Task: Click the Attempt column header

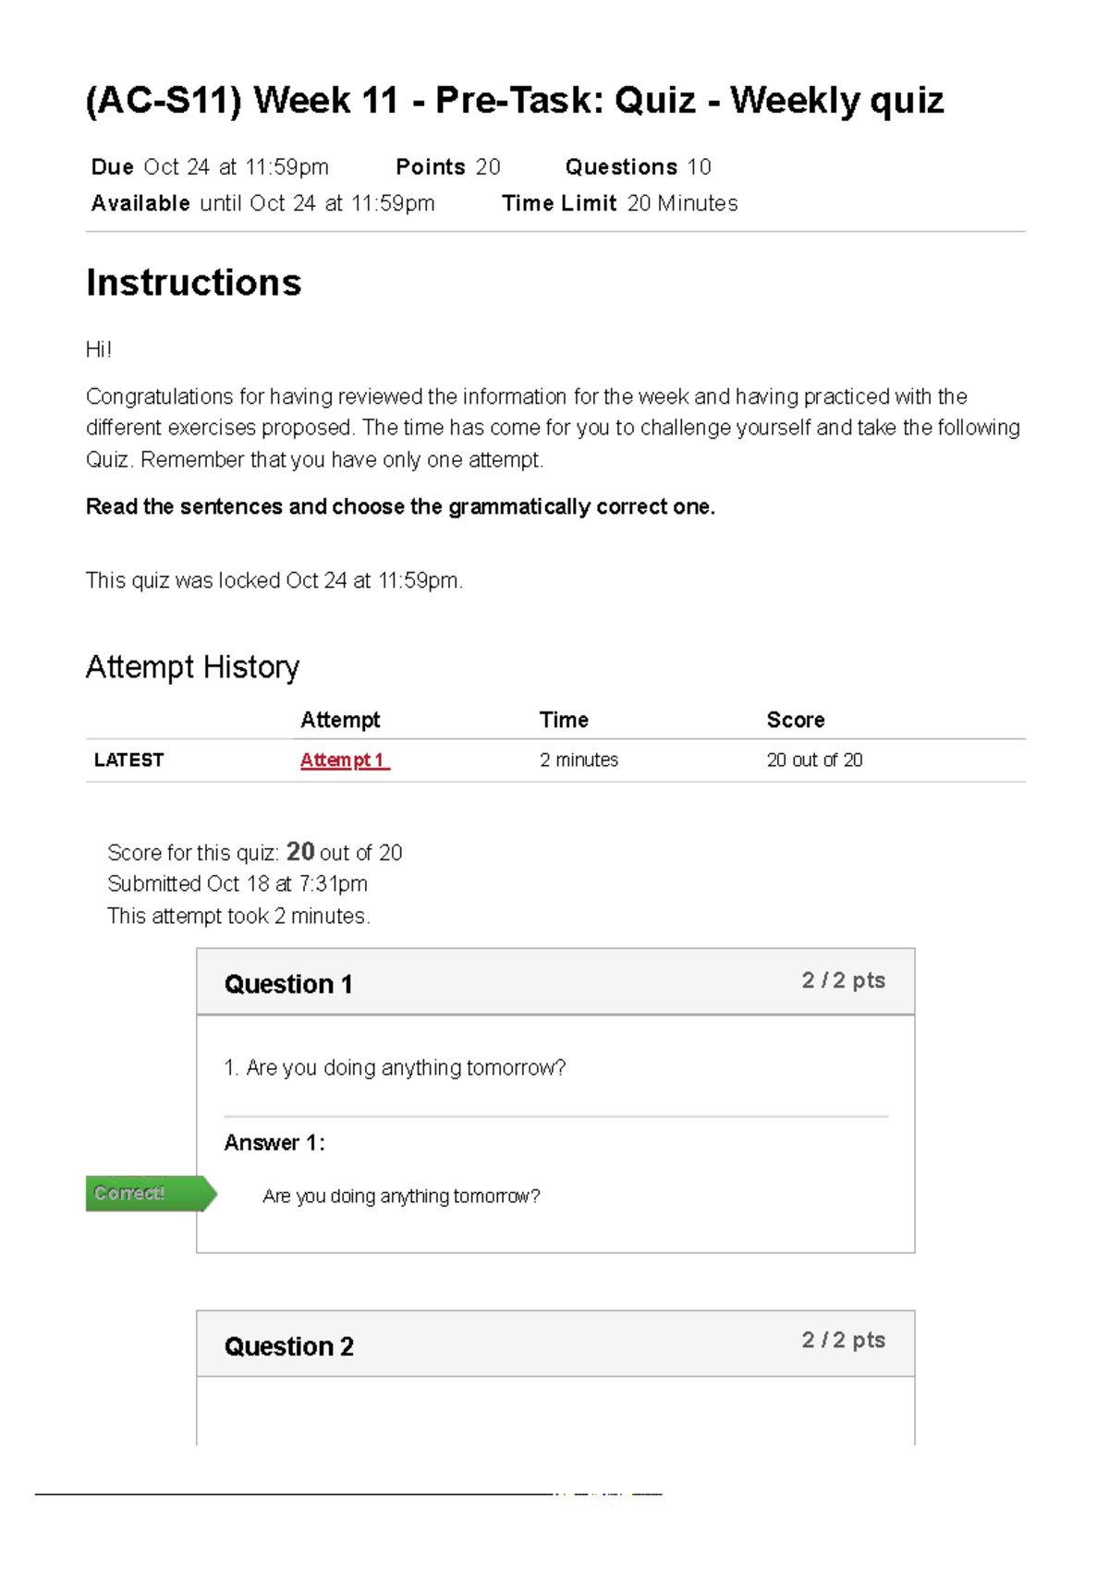Action: [x=340, y=720]
